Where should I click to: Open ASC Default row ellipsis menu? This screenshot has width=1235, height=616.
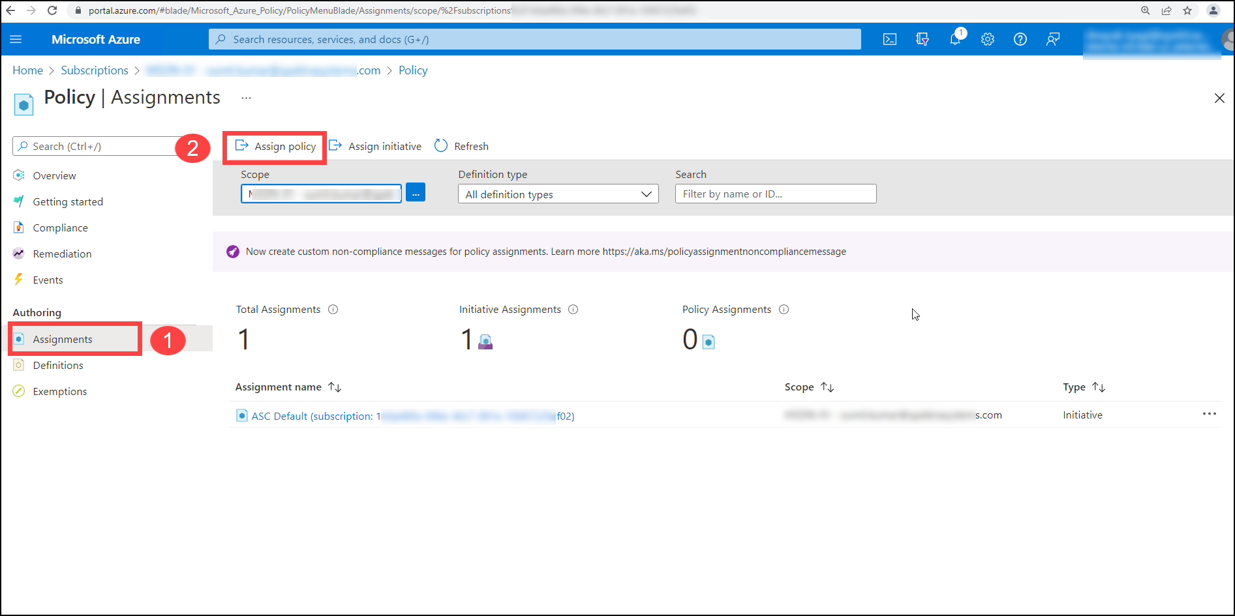click(x=1210, y=414)
